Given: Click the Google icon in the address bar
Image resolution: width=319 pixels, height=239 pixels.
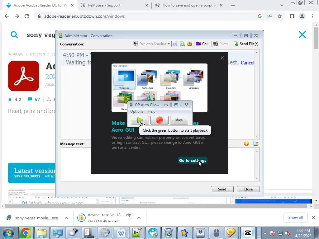Looking at the screenshot, I should [x=260, y=16].
